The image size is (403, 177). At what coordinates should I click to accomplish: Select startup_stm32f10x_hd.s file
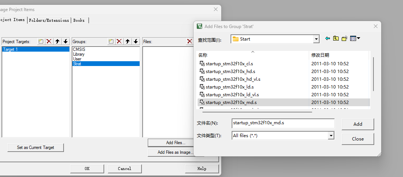(230, 71)
